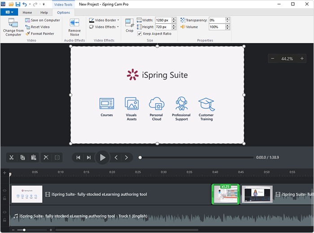This screenshot has height=233, width=314.
Task: Zoom out the preview canvas
Action: 273,59
